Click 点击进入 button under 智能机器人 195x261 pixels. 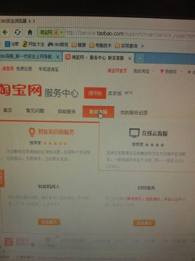(x=49, y=222)
